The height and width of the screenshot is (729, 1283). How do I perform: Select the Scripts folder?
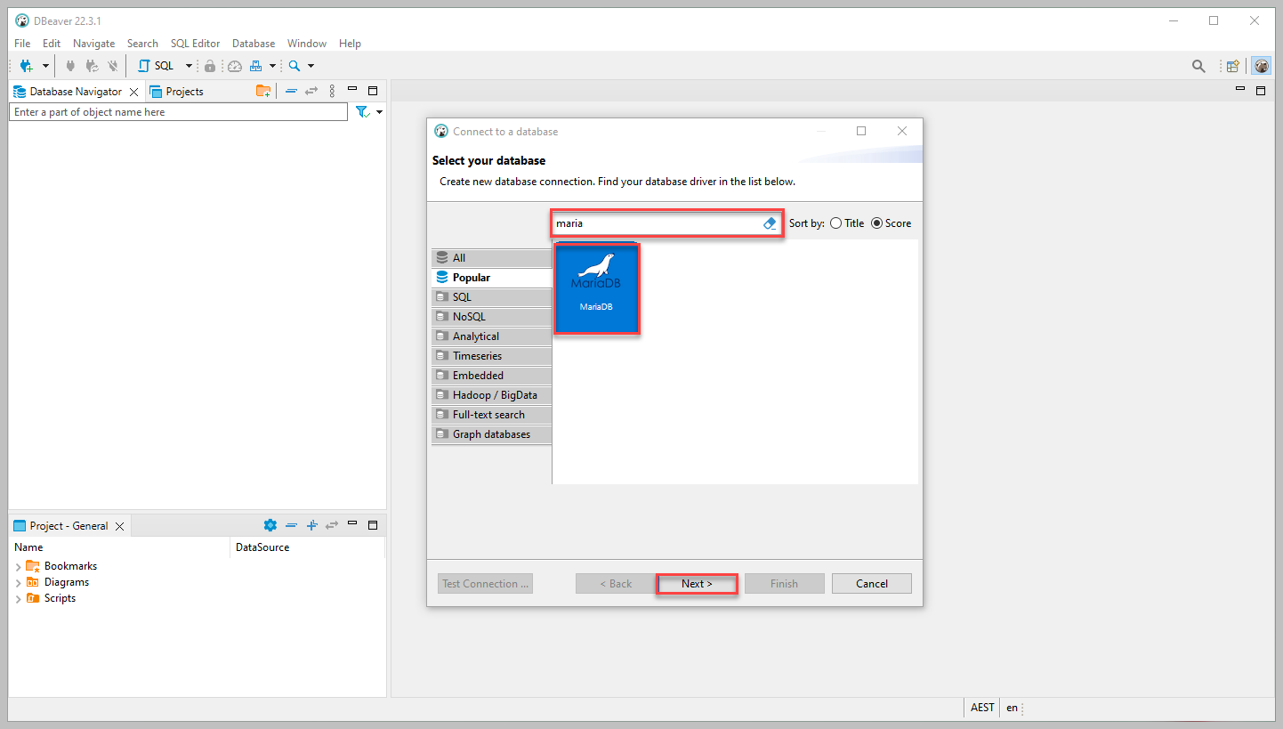pyautogui.click(x=60, y=598)
